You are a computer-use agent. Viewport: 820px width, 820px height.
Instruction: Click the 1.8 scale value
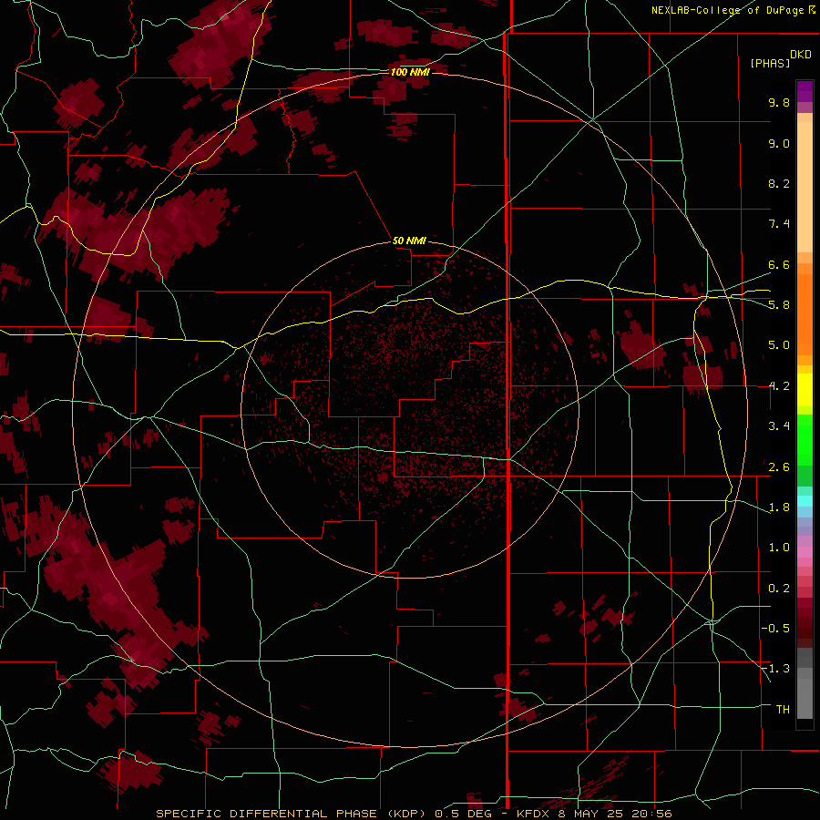779,507
